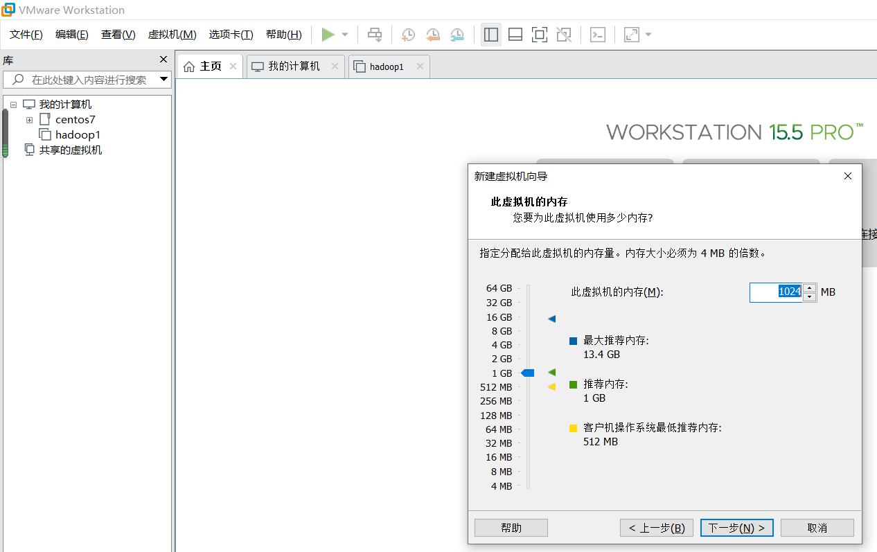Click the 帮助 button in the wizard
The image size is (877, 552).
511,528
